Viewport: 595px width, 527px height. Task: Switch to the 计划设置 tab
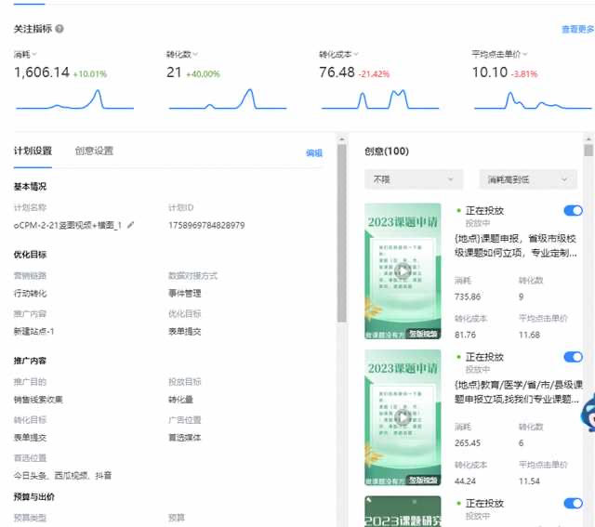point(33,151)
